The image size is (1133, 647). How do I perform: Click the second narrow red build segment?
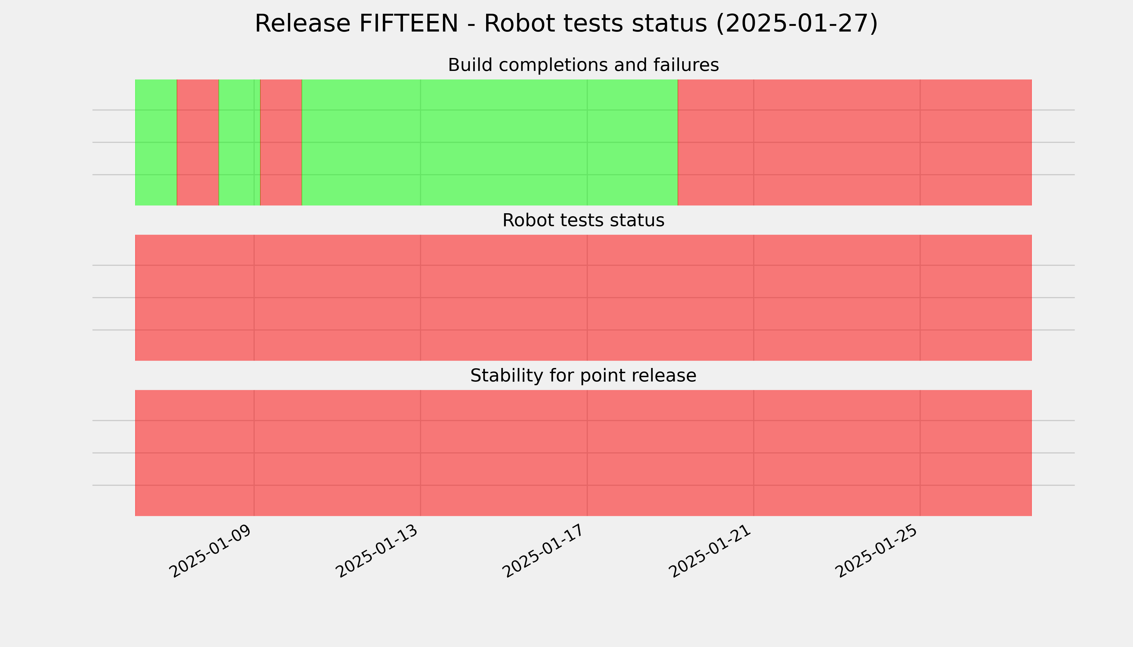(x=281, y=142)
